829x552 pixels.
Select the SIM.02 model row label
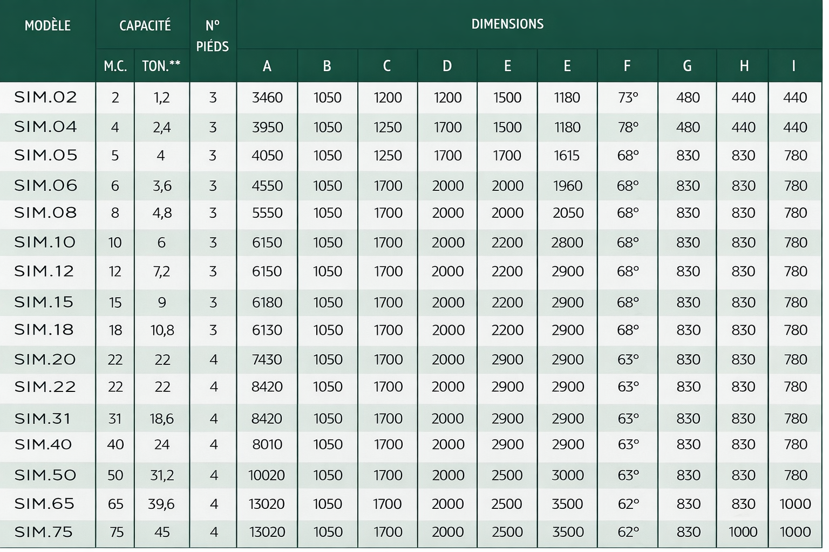pyautogui.click(x=45, y=98)
